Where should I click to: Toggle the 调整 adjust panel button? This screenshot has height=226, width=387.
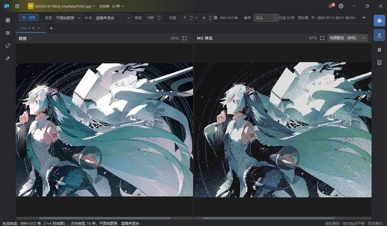pyautogui.click(x=28, y=18)
